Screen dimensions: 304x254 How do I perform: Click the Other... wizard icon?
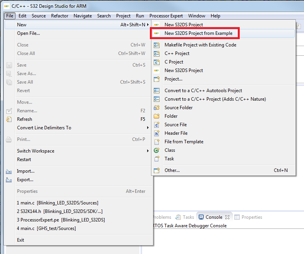(157, 170)
